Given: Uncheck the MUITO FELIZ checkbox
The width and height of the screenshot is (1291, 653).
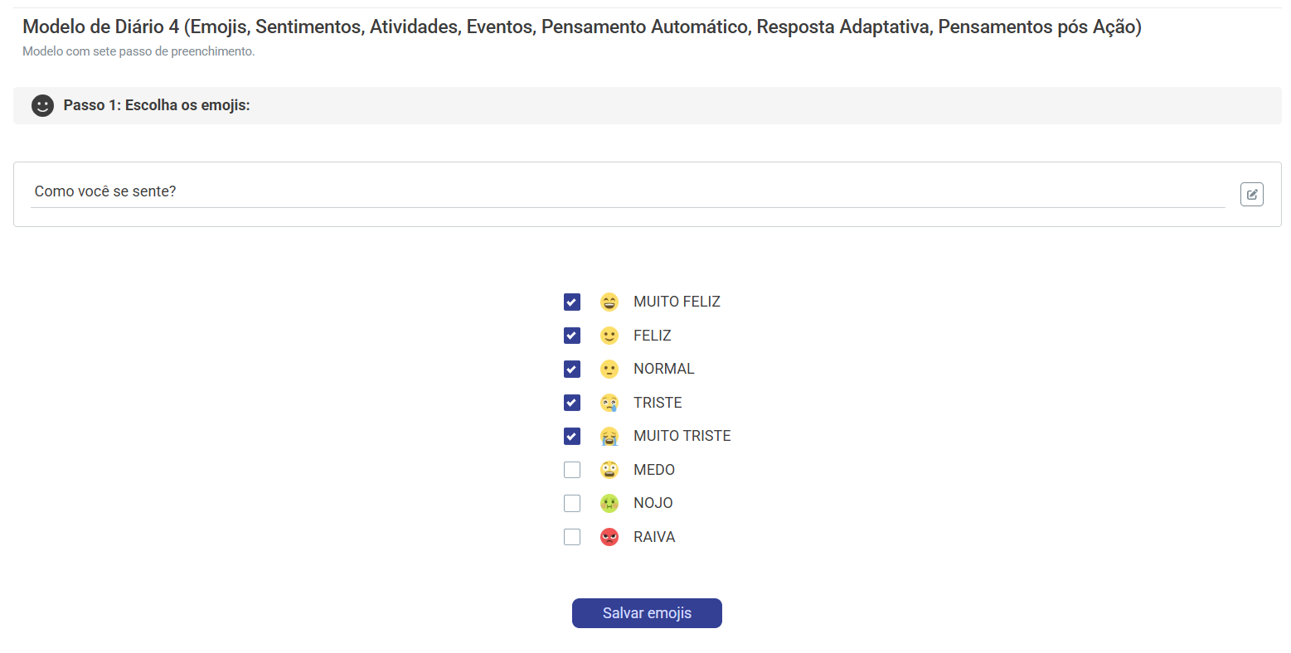Looking at the screenshot, I should point(572,302).
